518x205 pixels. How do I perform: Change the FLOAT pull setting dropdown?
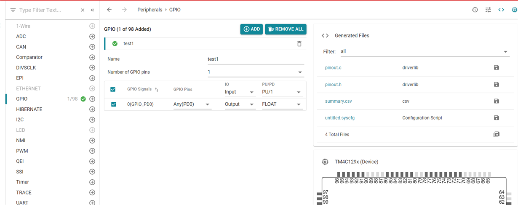click(x=282, y=104)
